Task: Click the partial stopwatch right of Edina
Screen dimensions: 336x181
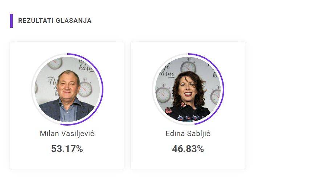Action: coord(216,95)
